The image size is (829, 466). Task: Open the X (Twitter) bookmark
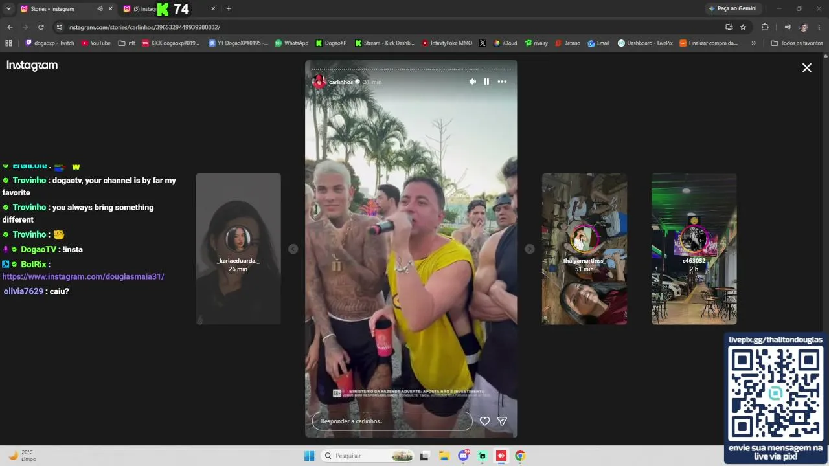[x=483, y=43]
